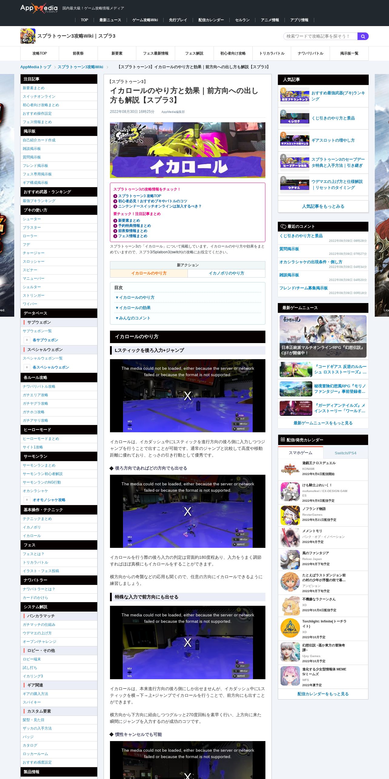The width and height of the screenshot is (389, 779).
Task: Click the first failed video player
Action: (x=188, y=396)
